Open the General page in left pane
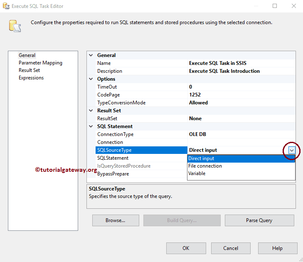 coord(27,55)
